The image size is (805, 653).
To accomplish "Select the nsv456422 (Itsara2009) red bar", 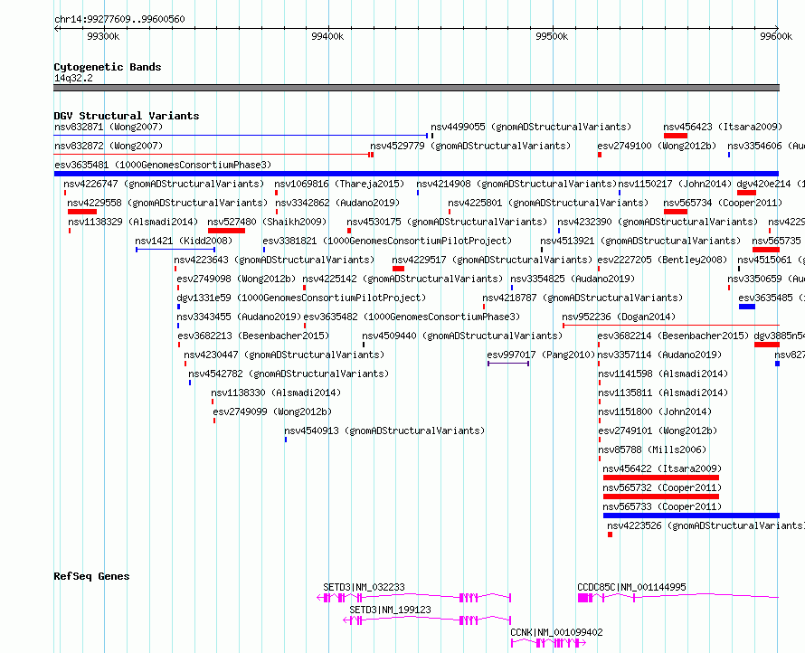I will click(x=661, y=478).
